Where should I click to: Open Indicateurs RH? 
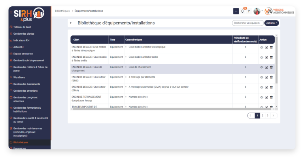(x=21, y=40)
